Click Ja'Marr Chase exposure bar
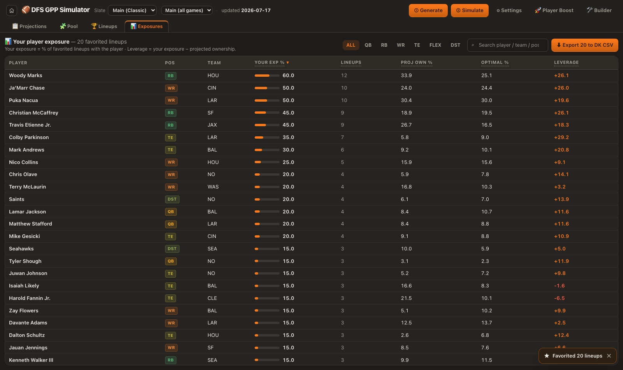623x370 pixels. click(x=267, y=88)
